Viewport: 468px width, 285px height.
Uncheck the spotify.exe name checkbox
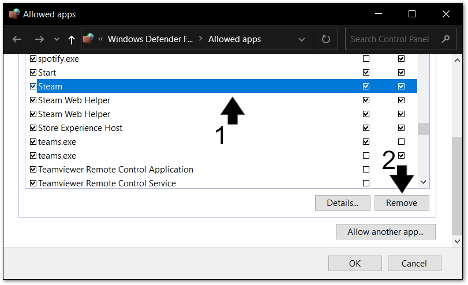(x=33, y=58)
